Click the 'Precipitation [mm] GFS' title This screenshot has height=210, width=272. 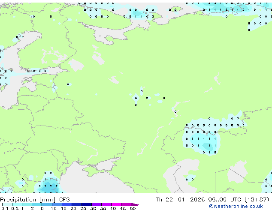pos(35,200)
